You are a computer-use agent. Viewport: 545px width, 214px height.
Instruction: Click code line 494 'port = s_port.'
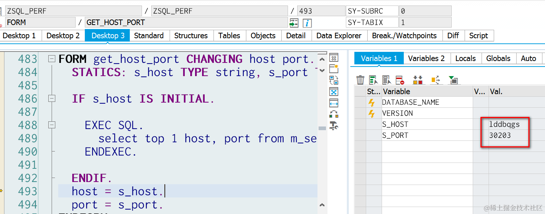[117, 205]
